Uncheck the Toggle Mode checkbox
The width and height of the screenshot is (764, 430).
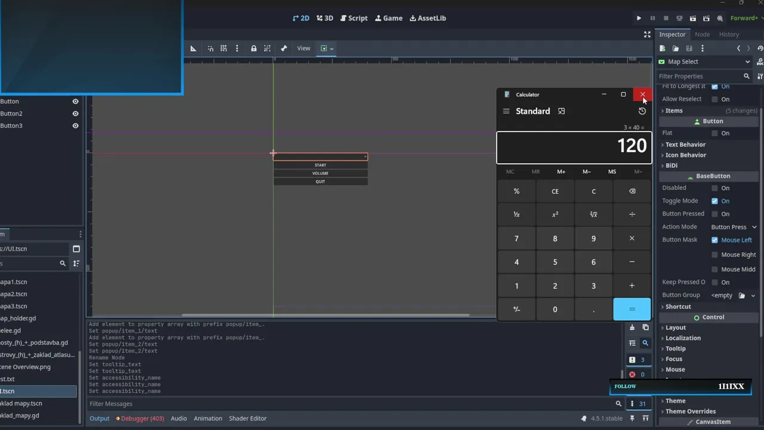pyautogui.click(x=714, y=201)
